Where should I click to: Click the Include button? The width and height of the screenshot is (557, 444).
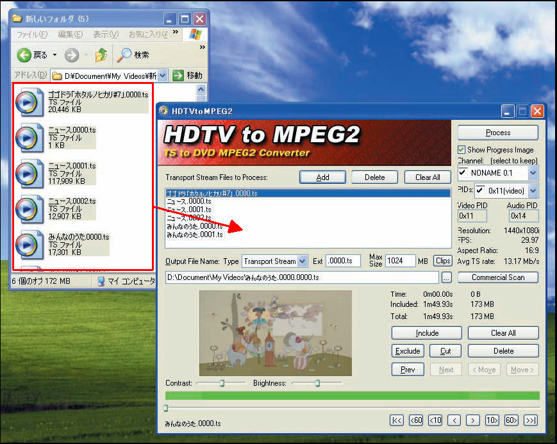(x=427, y=333)
